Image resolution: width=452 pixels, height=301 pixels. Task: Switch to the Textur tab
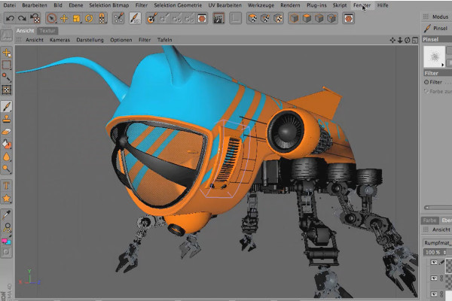(x=47, y=31)
